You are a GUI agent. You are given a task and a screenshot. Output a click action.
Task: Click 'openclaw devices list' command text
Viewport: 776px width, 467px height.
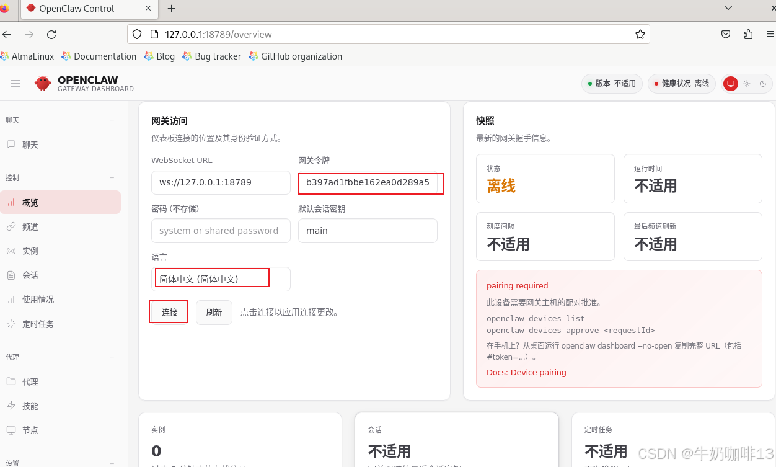point(536,318)
